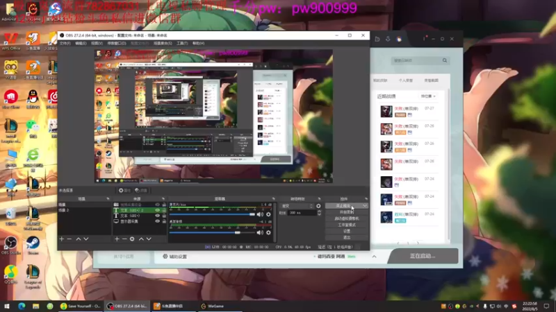Toggle visibility of Text (GDI+) source
This screenshot has width=556, height=312.
pos(158,216)
